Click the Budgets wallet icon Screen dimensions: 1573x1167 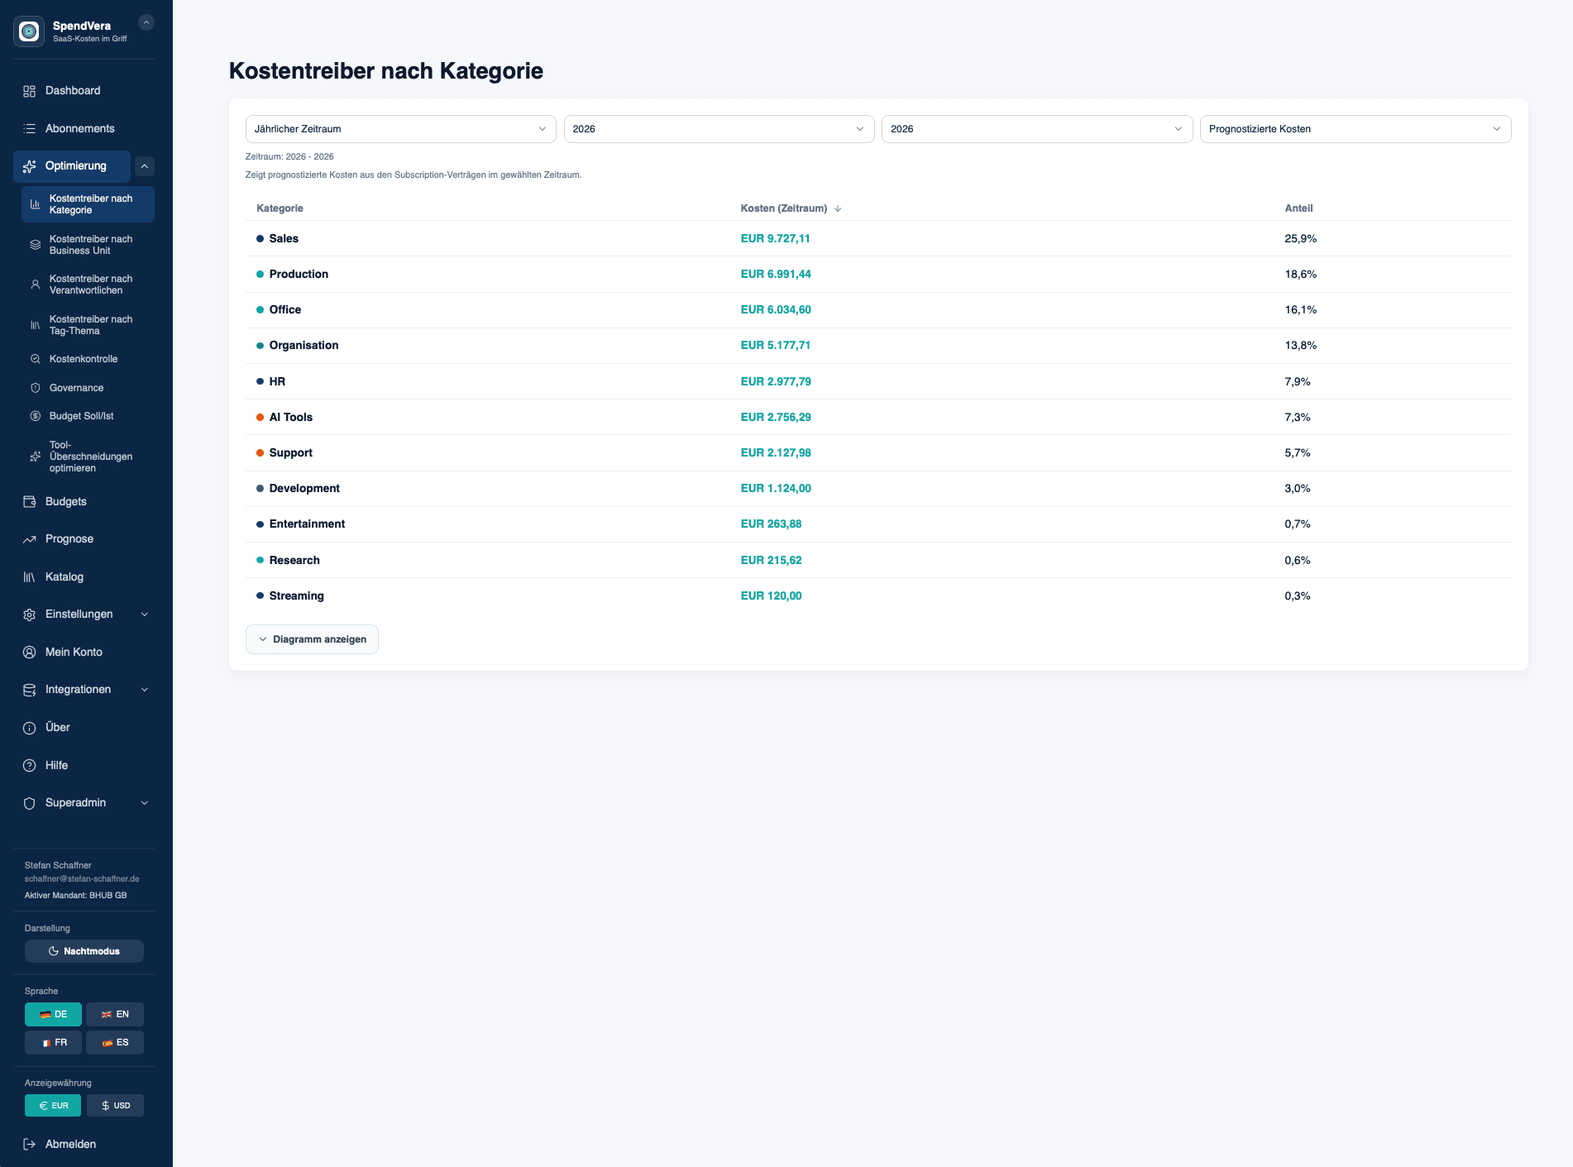tap(30, 502)
